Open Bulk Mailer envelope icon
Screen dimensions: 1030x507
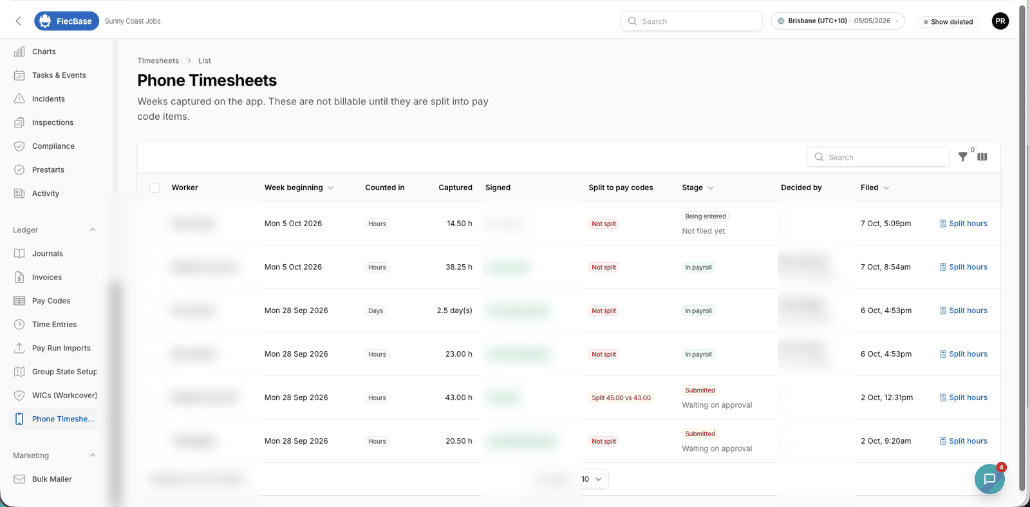tap(19, 479)
